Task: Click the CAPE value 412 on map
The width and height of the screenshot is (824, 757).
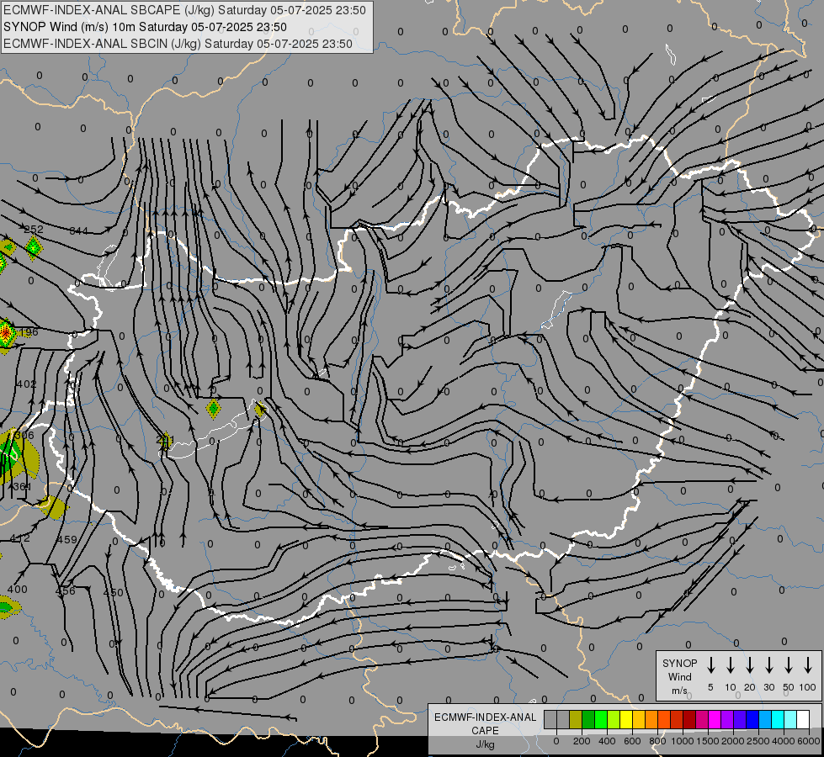Action: 20,538
